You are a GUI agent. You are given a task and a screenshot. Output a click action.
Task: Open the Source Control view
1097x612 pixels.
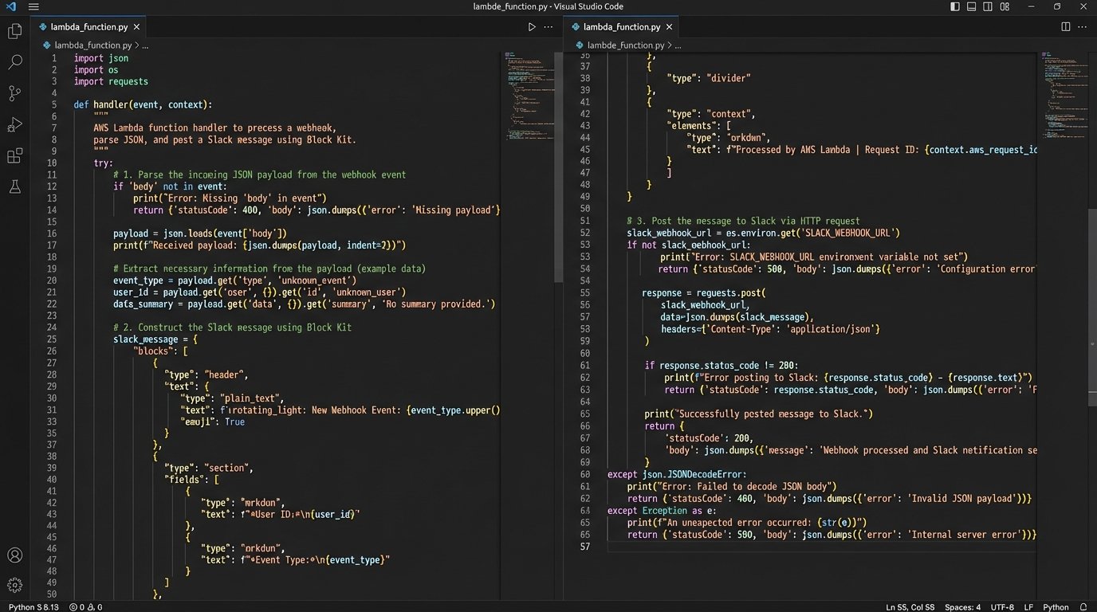[14, 93]
